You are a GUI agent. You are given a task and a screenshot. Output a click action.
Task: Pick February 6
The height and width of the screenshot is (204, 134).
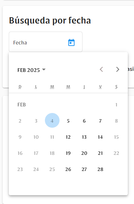(x=84, y=121)
